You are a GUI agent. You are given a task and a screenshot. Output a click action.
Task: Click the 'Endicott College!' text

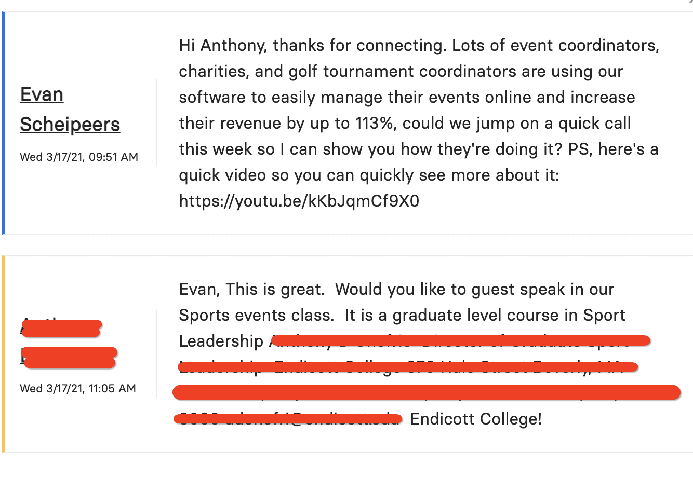476,419
